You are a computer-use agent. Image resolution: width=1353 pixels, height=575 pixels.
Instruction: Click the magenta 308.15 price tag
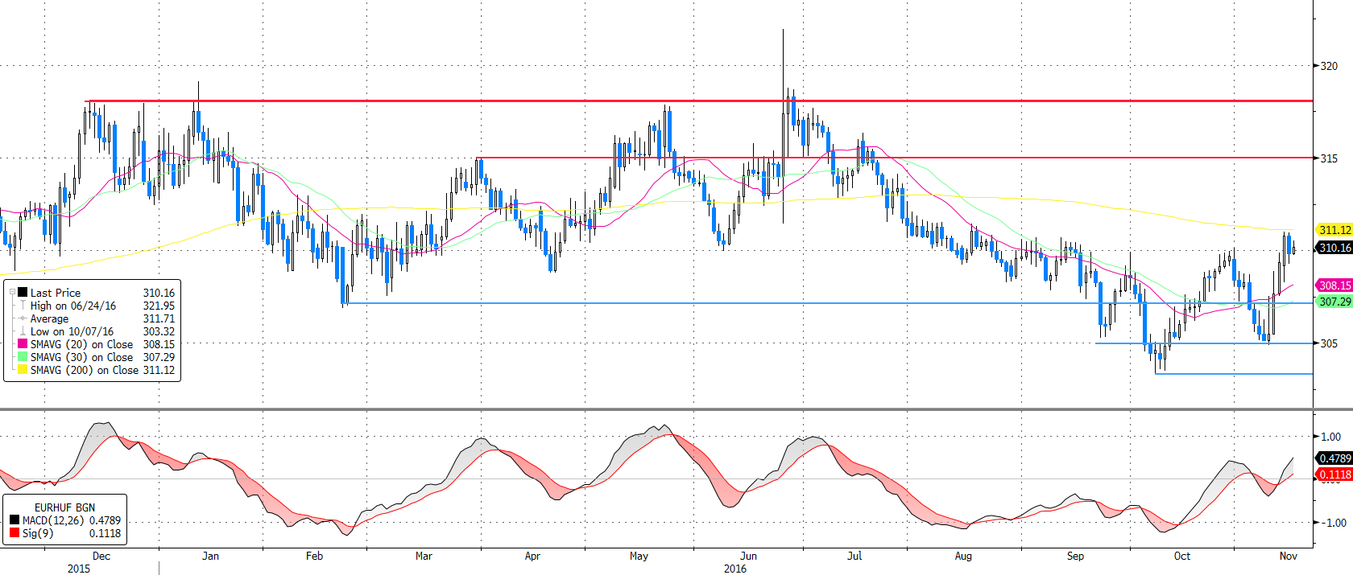click(x=1334, y=285)
